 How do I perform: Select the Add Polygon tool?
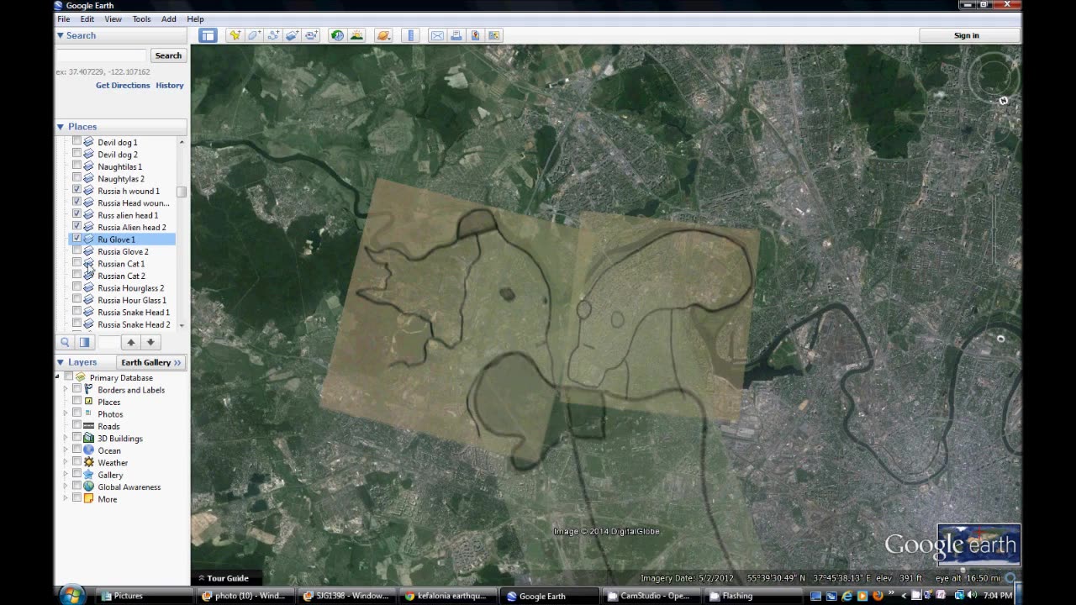pos(254,35)
